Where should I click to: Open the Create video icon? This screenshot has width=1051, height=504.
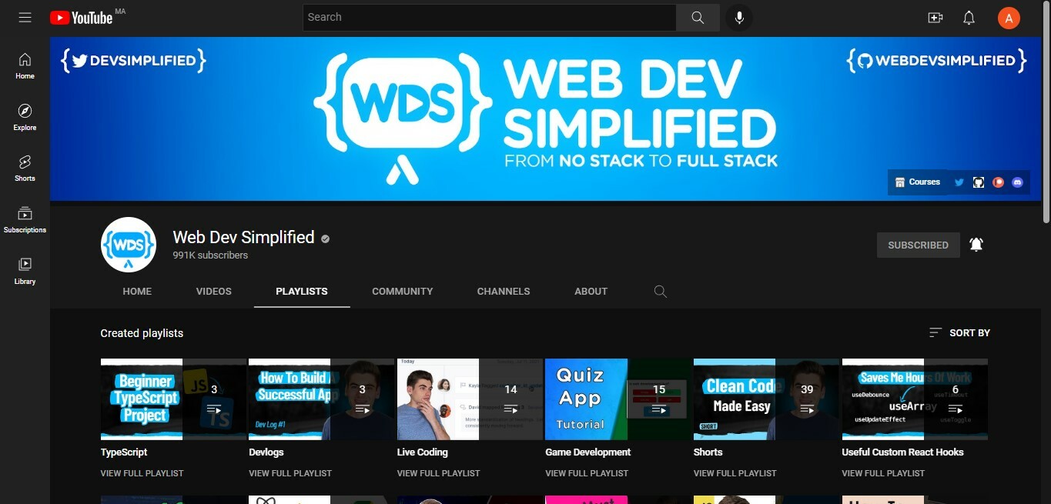[x=935, y=17]
